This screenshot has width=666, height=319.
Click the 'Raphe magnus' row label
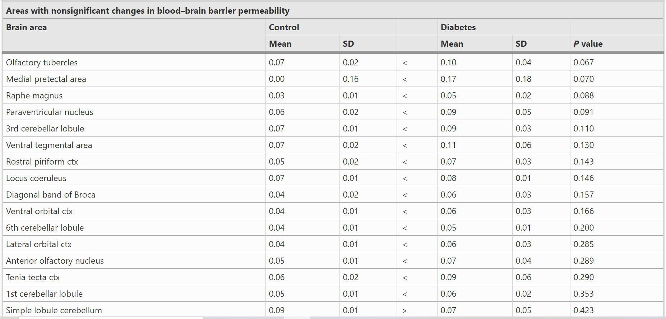pos(34,96)
